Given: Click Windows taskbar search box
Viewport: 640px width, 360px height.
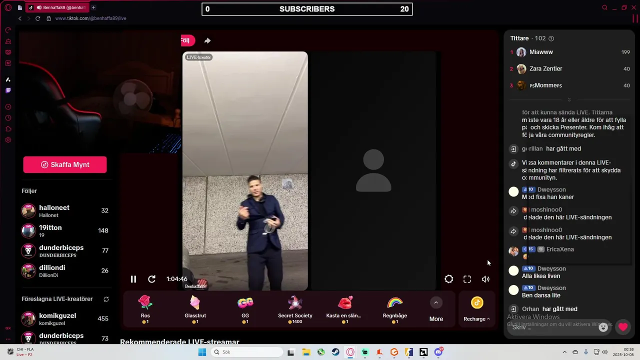Looking at the screenshot, I should click(246, 352).
